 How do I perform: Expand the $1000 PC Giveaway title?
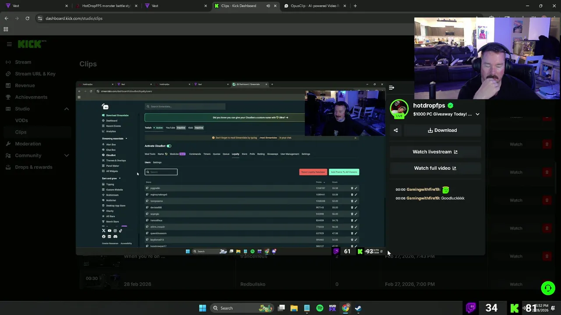pyautogui.click(x=477, y=114)
